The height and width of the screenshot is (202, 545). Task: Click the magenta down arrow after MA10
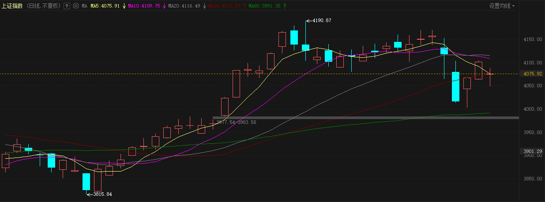coord(164,6)
